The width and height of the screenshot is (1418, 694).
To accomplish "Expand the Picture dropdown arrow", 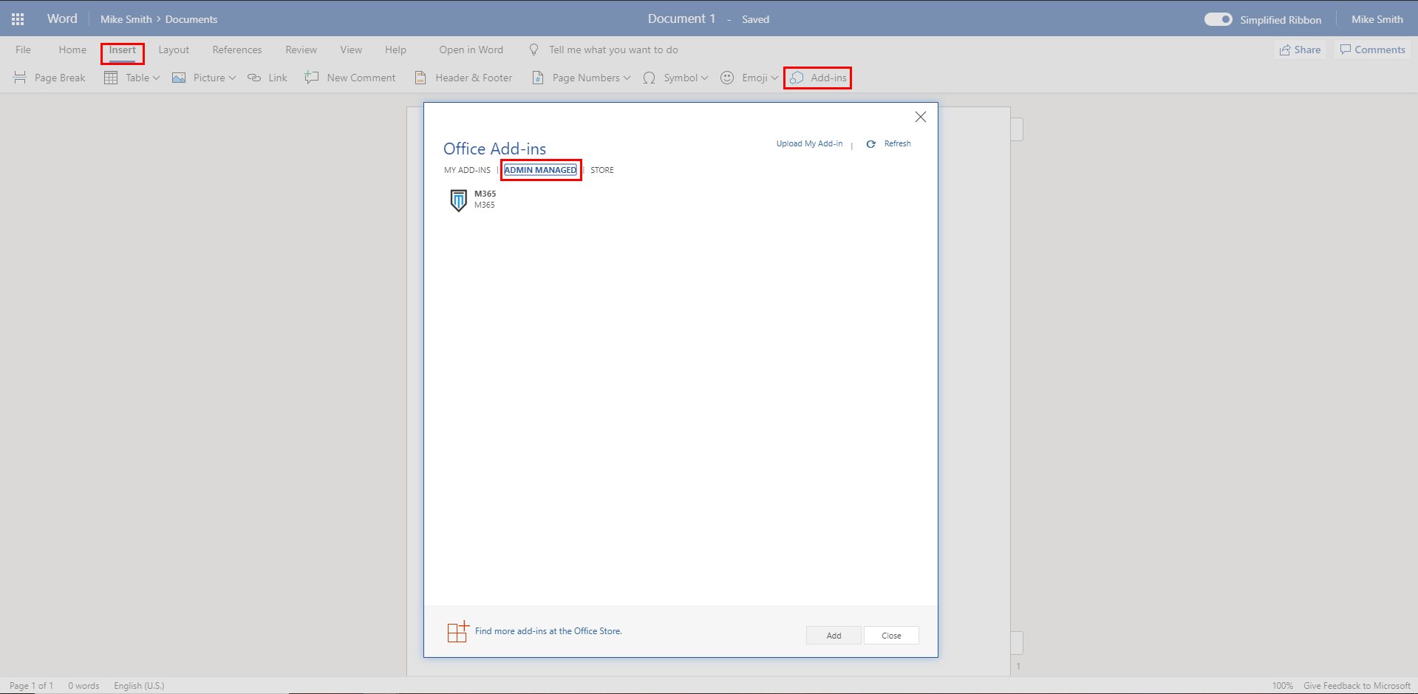I will pyautogui.click(x=232, y=78).
